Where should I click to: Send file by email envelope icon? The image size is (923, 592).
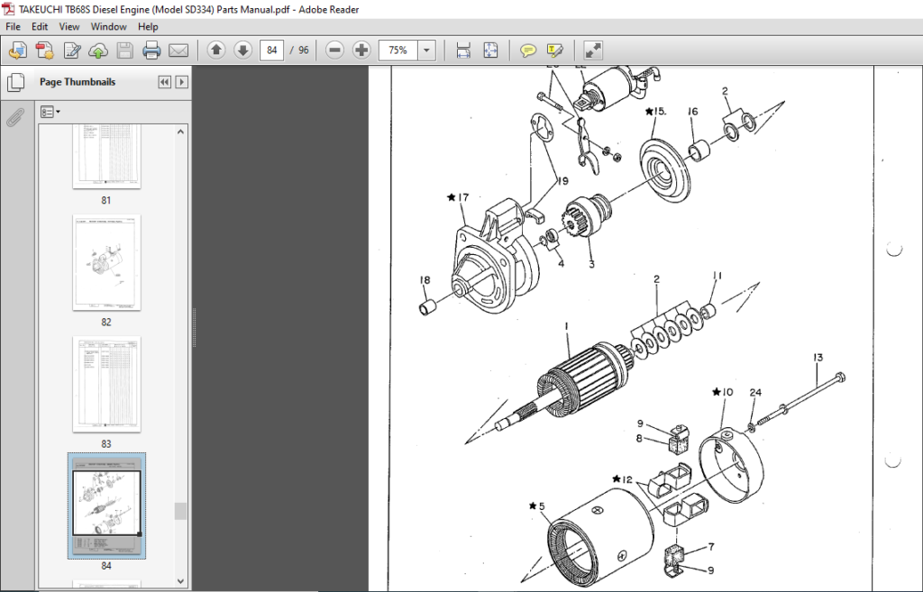pos(178,50)
